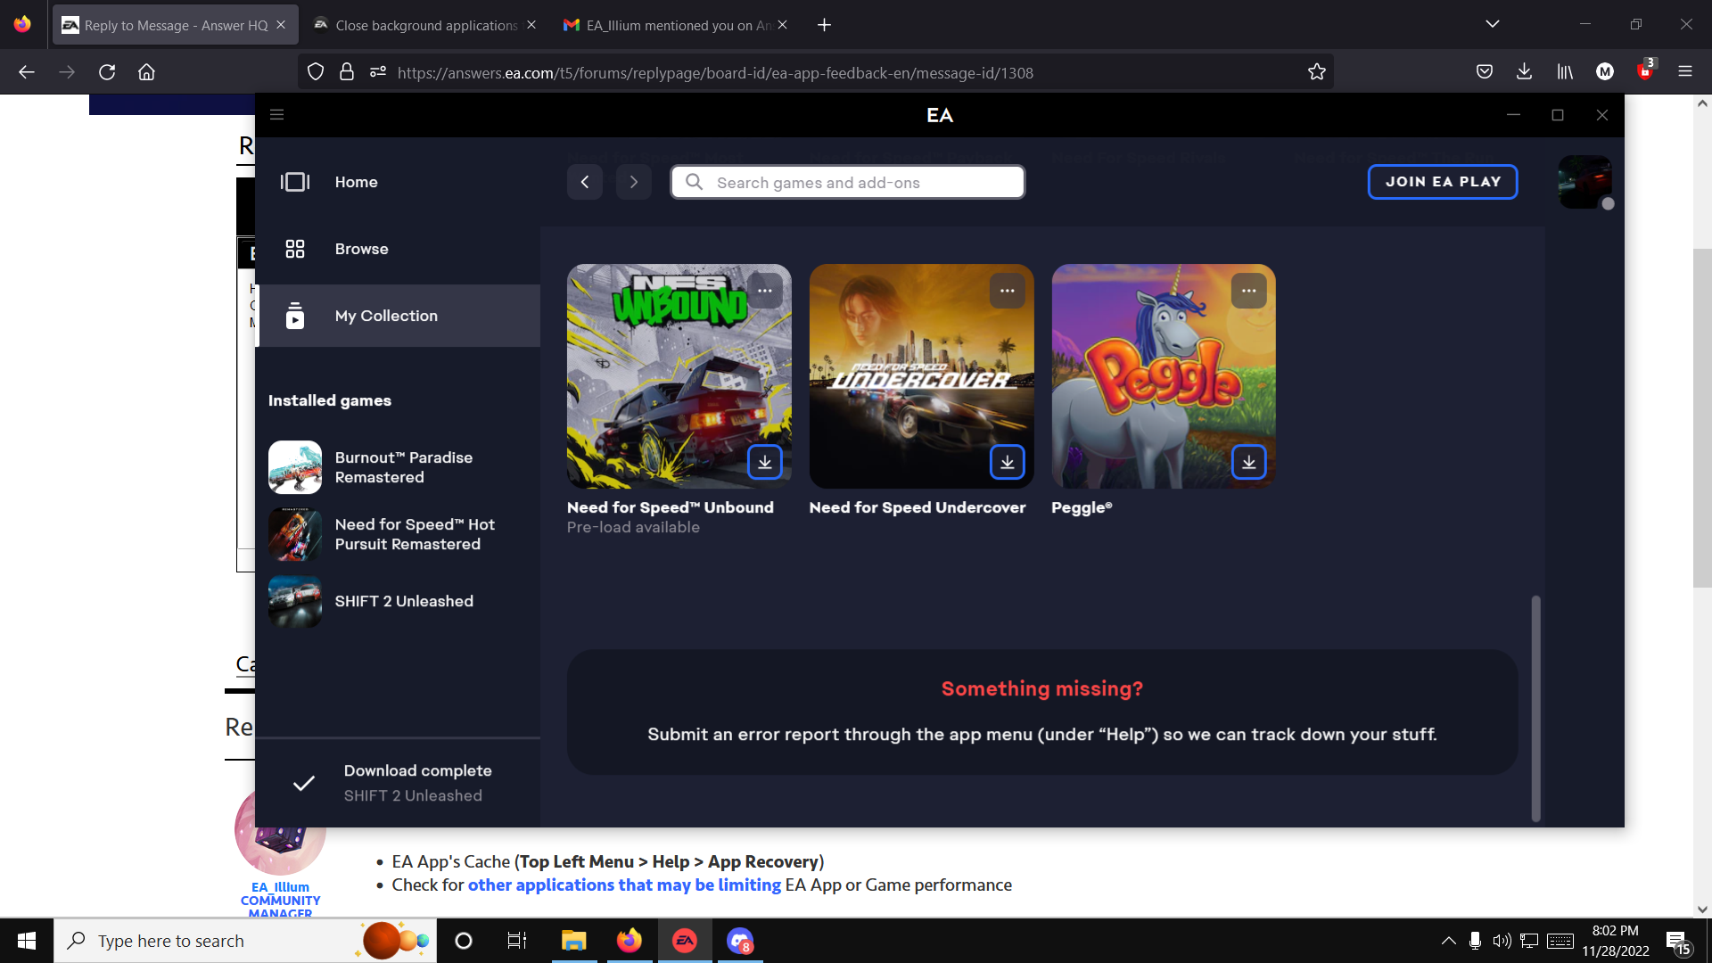
Task: Open Firefox downloads panel
Action: (x=1525, y=72)
